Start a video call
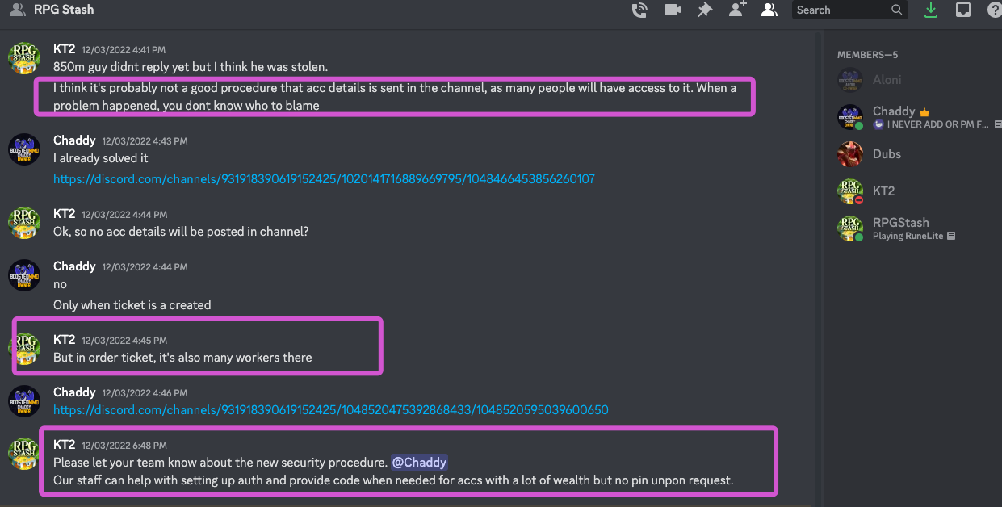This screenshot has height=507, width=1002. (672, 10)
